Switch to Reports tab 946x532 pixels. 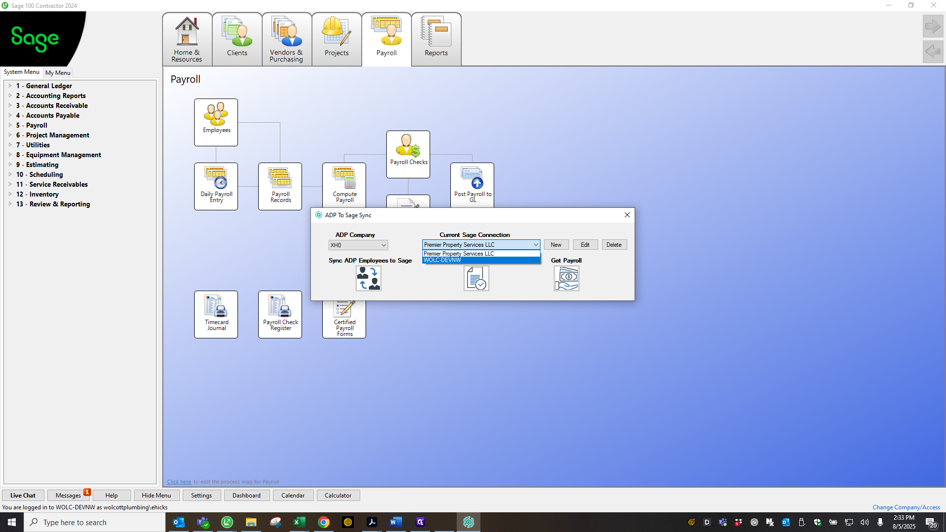click(x=436, y=39)
